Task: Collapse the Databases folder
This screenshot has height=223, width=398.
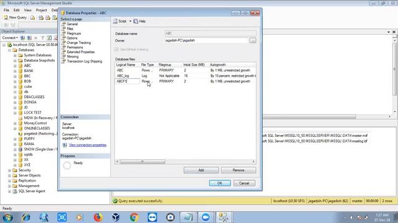Action: pos(9,50)
